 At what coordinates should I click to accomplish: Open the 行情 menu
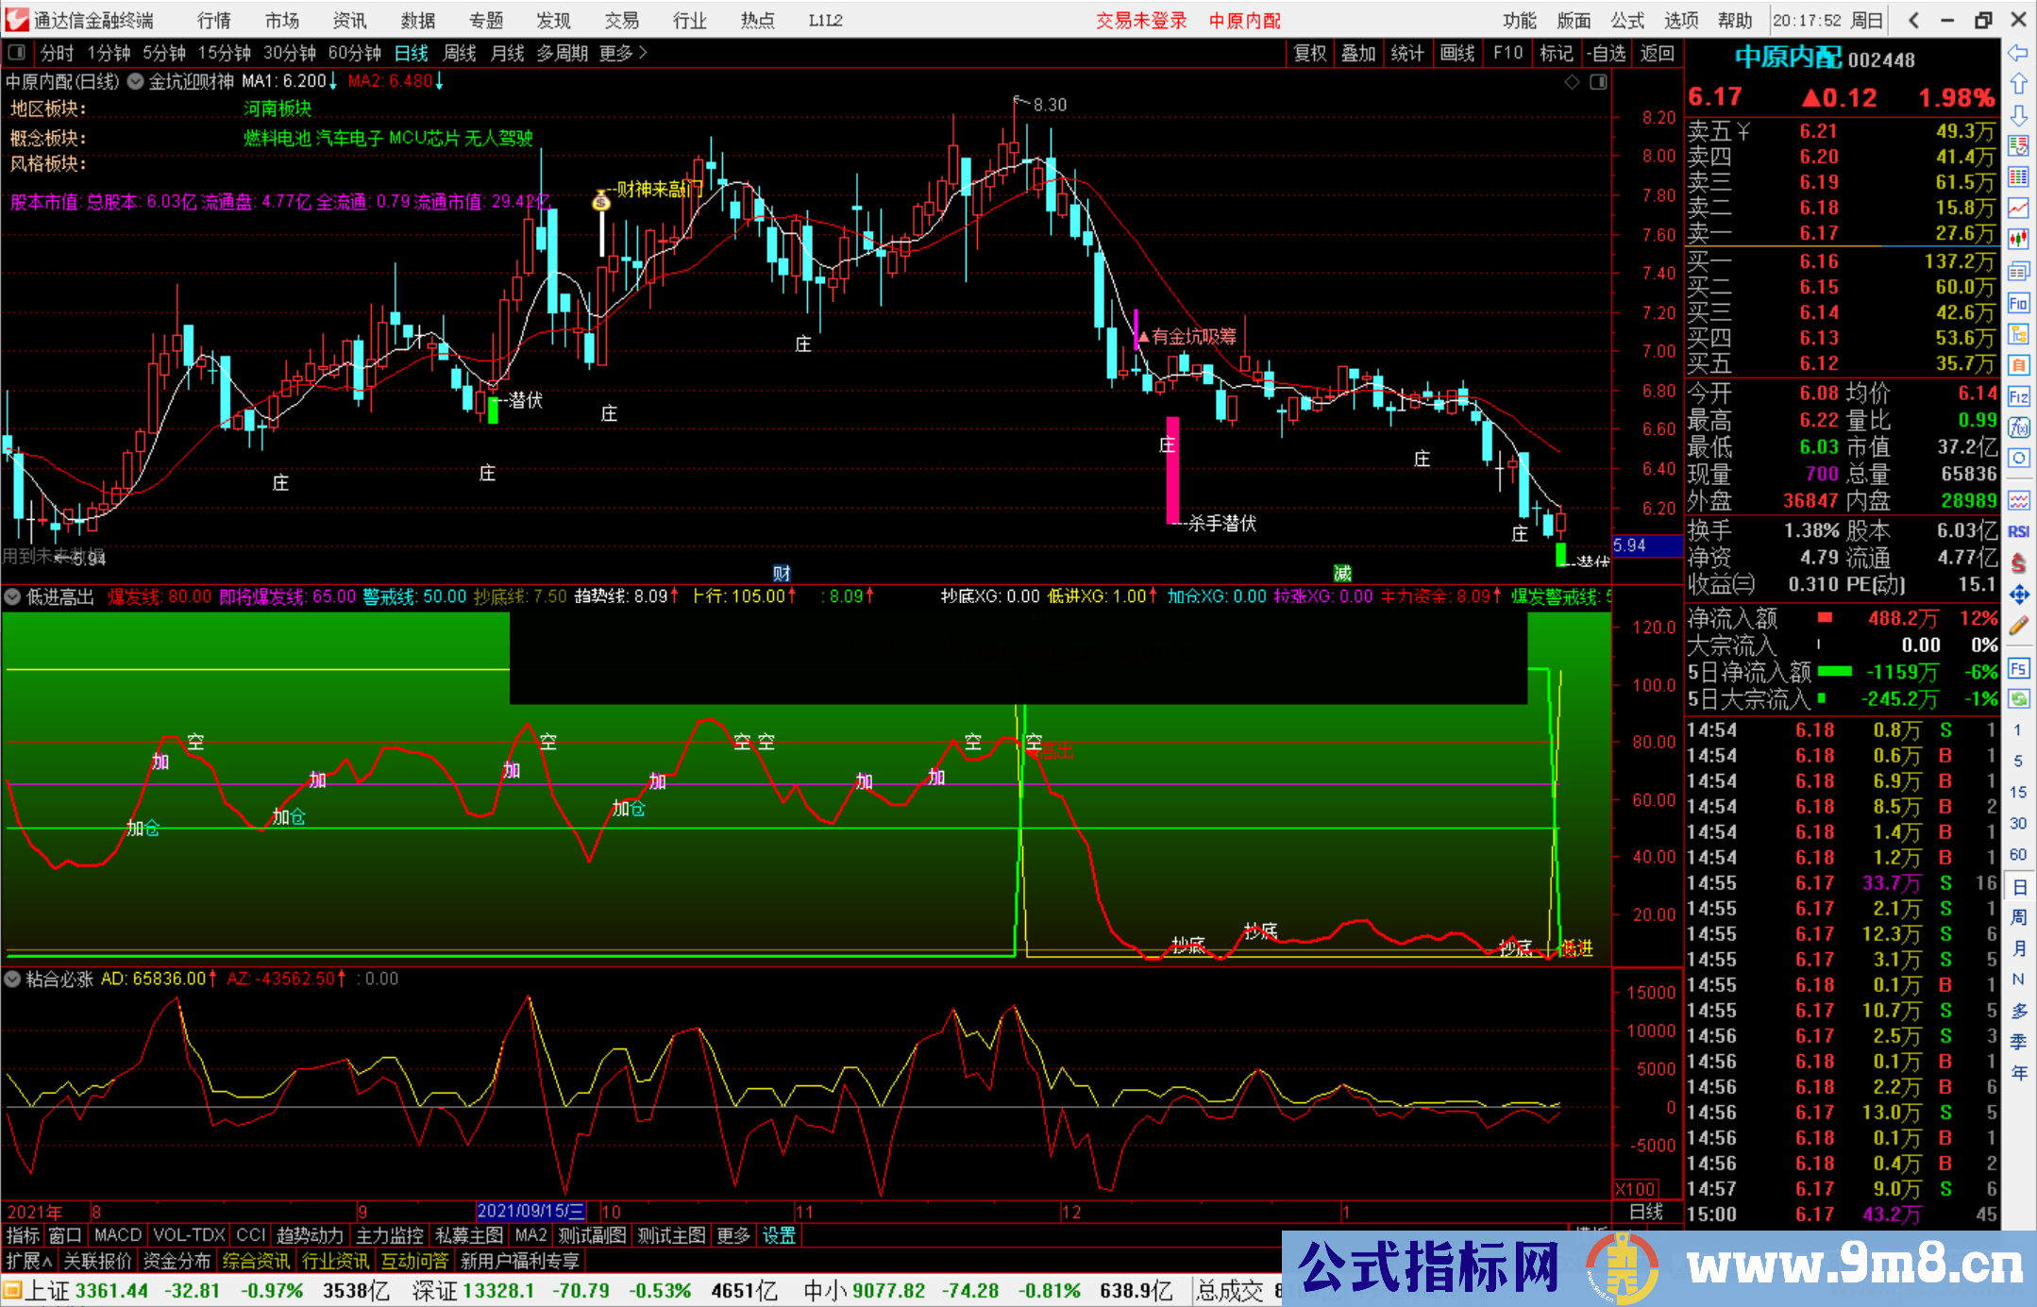point(214,20)
